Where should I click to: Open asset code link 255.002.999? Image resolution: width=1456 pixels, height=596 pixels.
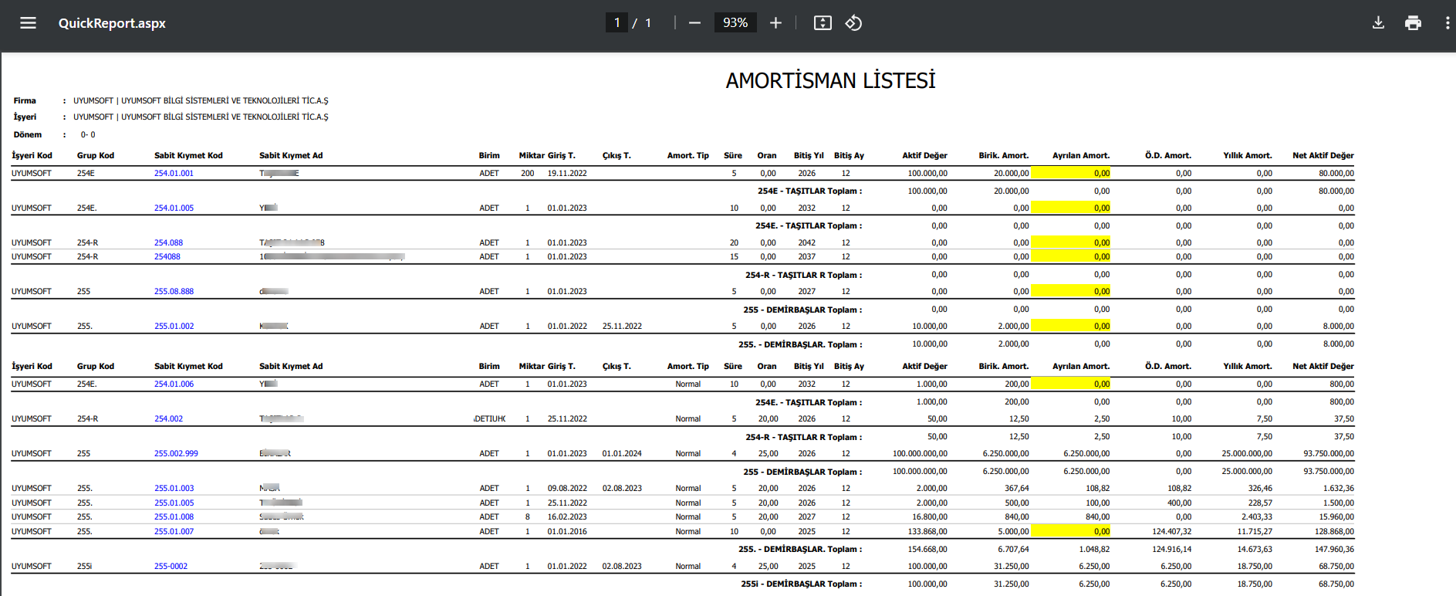(176, 454)
